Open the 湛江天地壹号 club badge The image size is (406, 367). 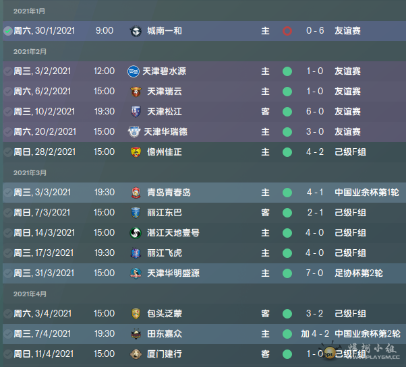(x=135, y=233)
